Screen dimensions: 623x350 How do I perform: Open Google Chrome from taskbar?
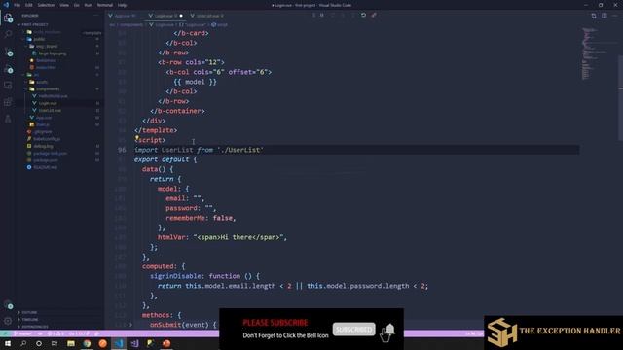(x=87, y=343)
